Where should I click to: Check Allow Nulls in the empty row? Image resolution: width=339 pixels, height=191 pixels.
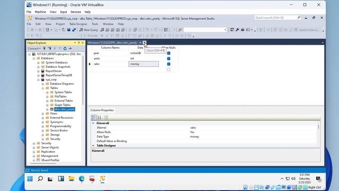tap(168, 70)
